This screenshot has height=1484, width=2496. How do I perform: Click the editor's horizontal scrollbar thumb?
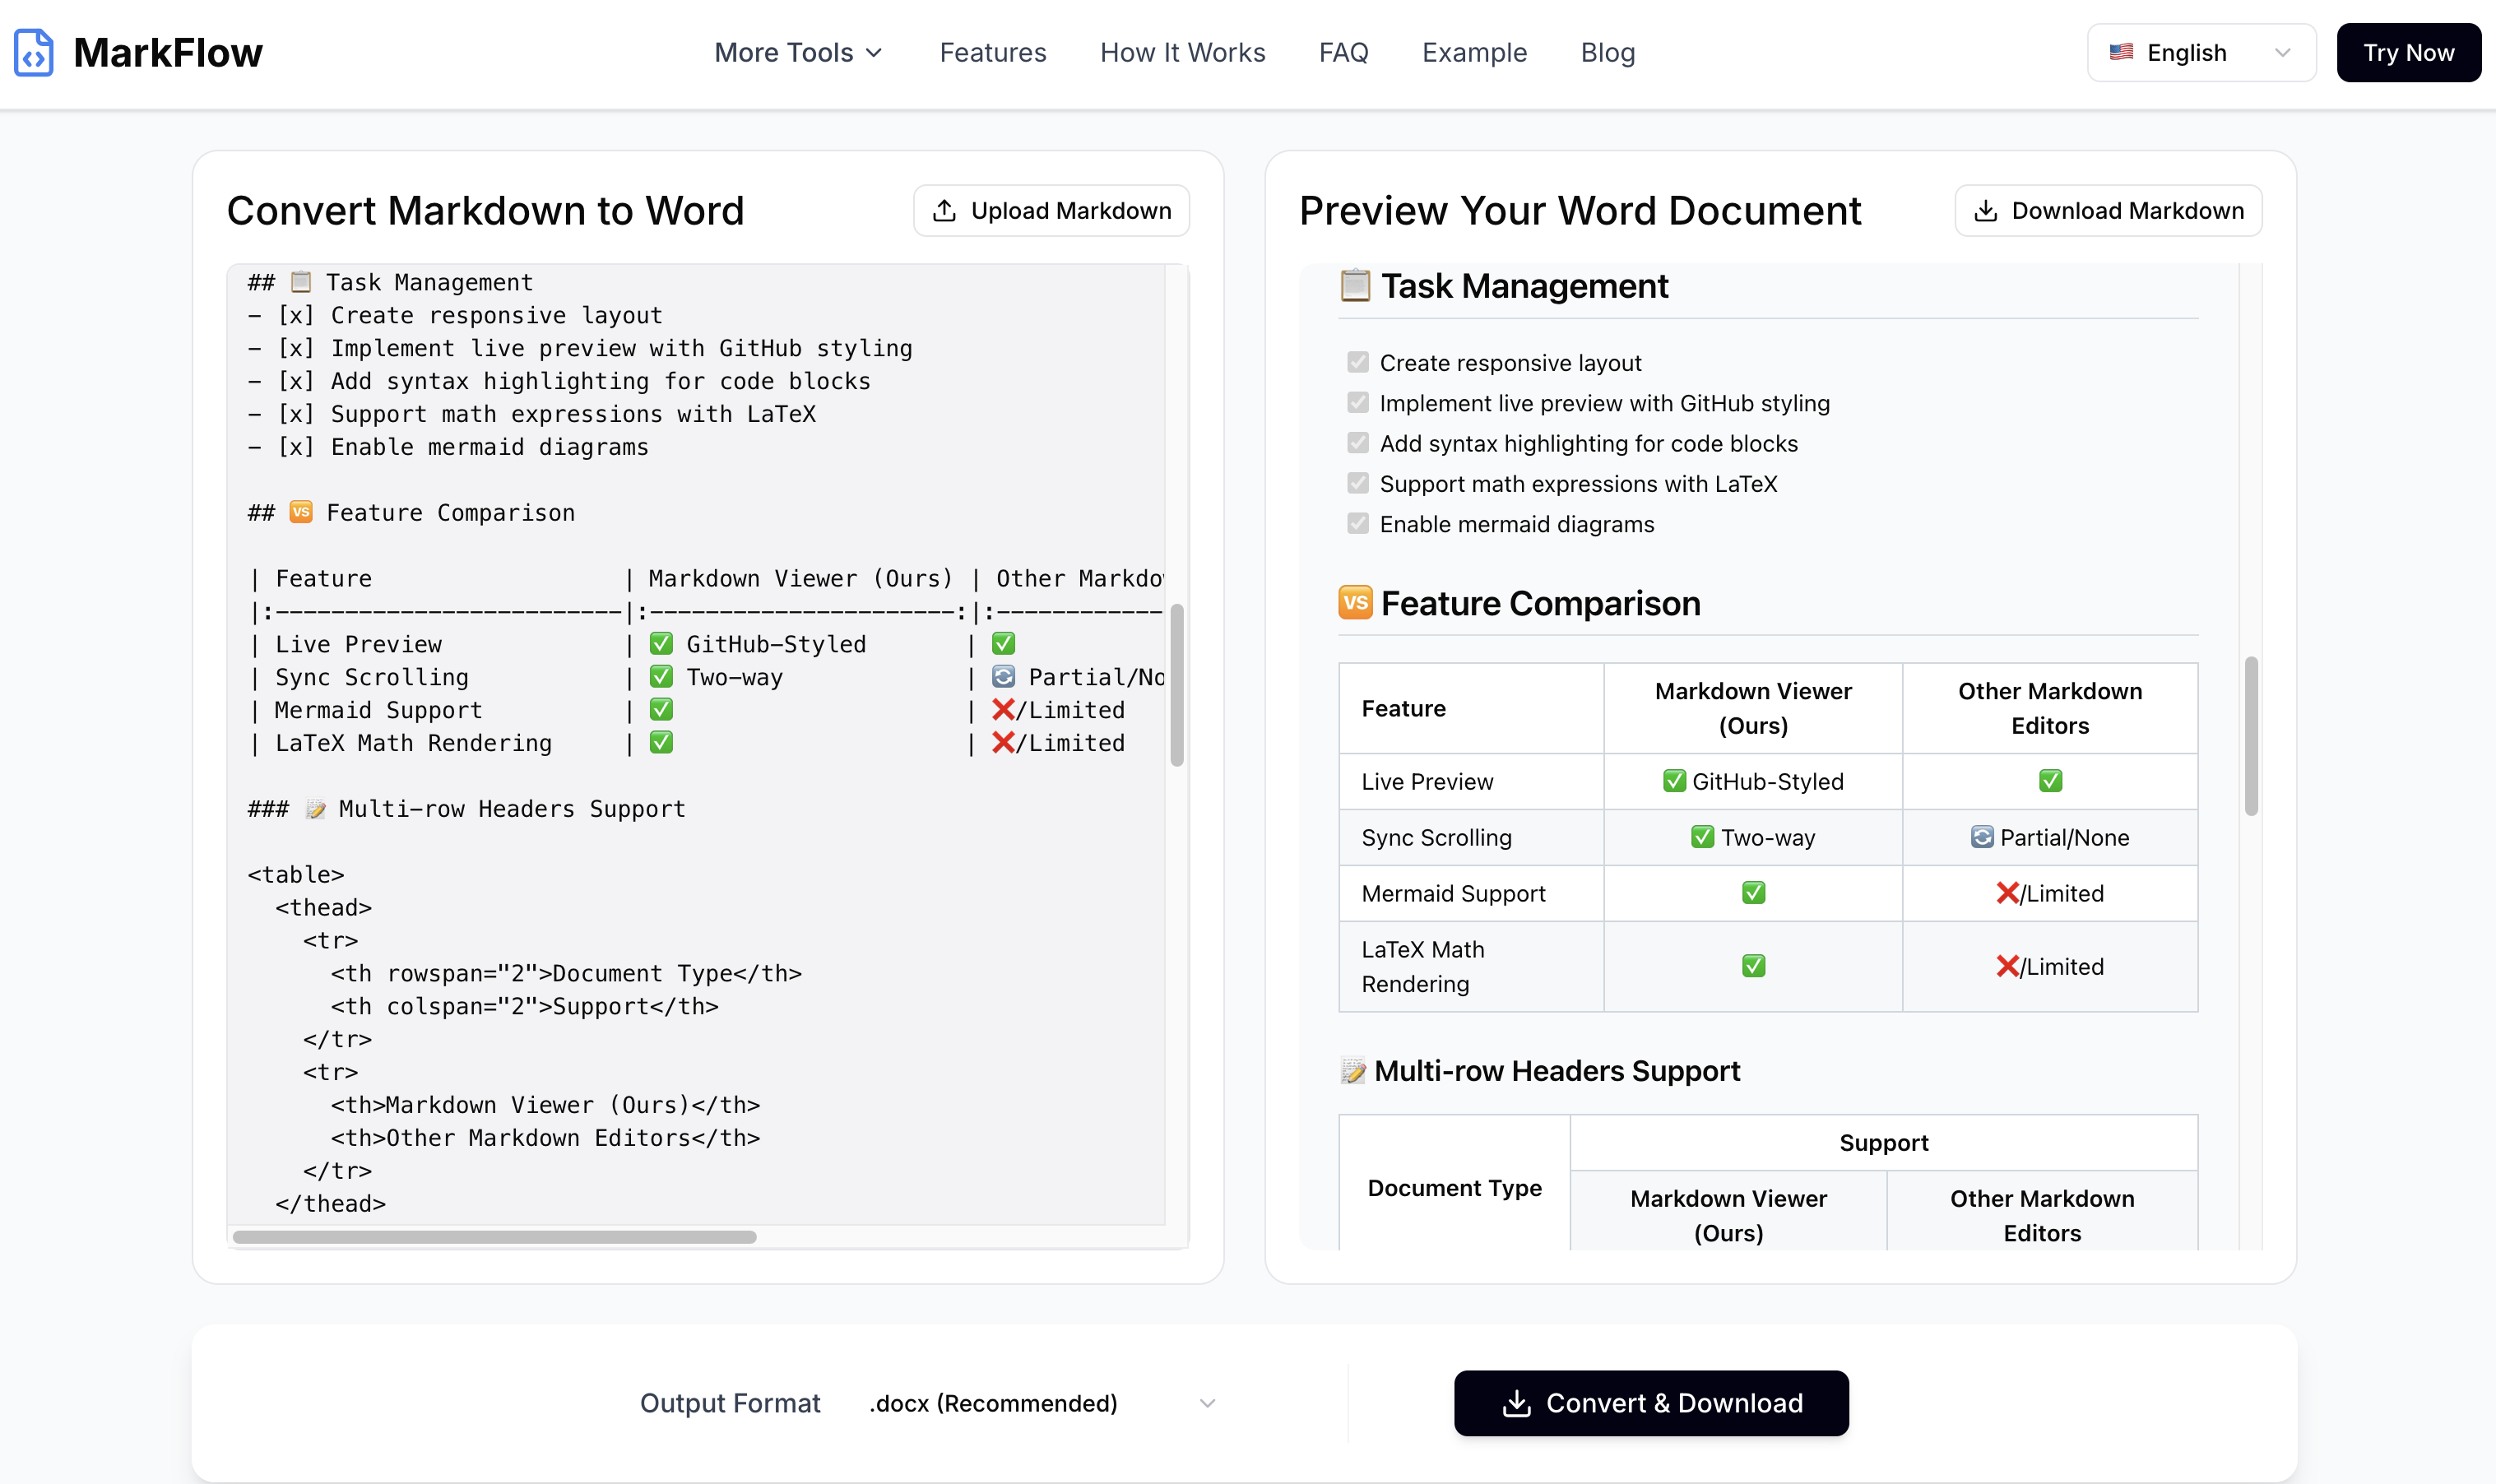point(494,1237)
